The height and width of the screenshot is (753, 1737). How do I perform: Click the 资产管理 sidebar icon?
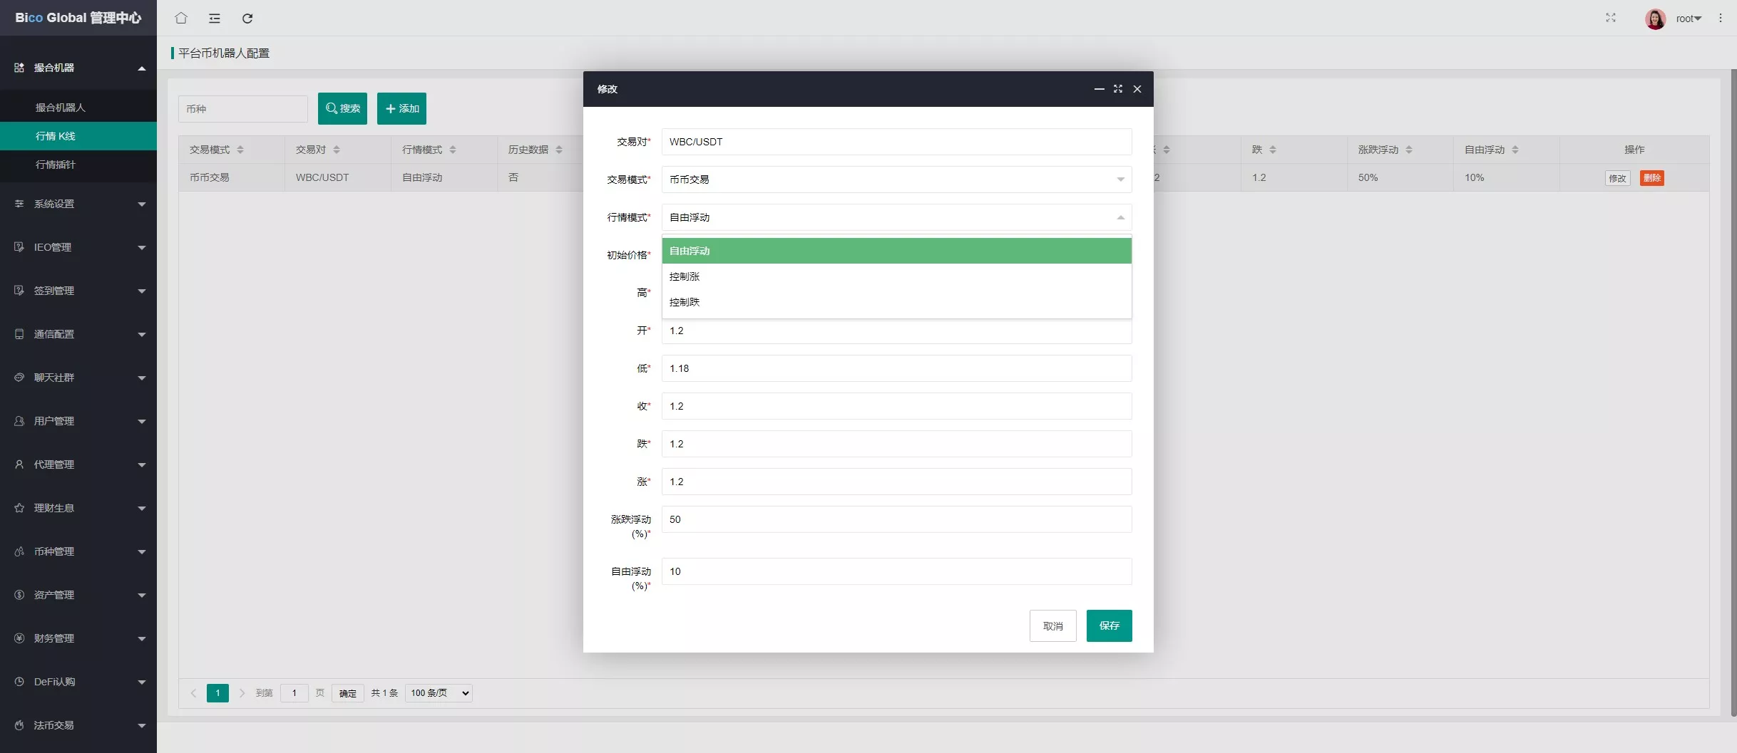[x=19, y=595]
